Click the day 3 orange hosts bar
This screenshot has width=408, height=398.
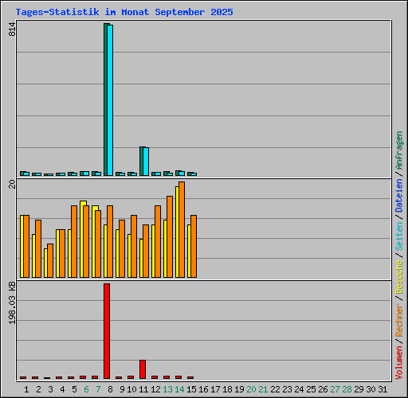50,260
